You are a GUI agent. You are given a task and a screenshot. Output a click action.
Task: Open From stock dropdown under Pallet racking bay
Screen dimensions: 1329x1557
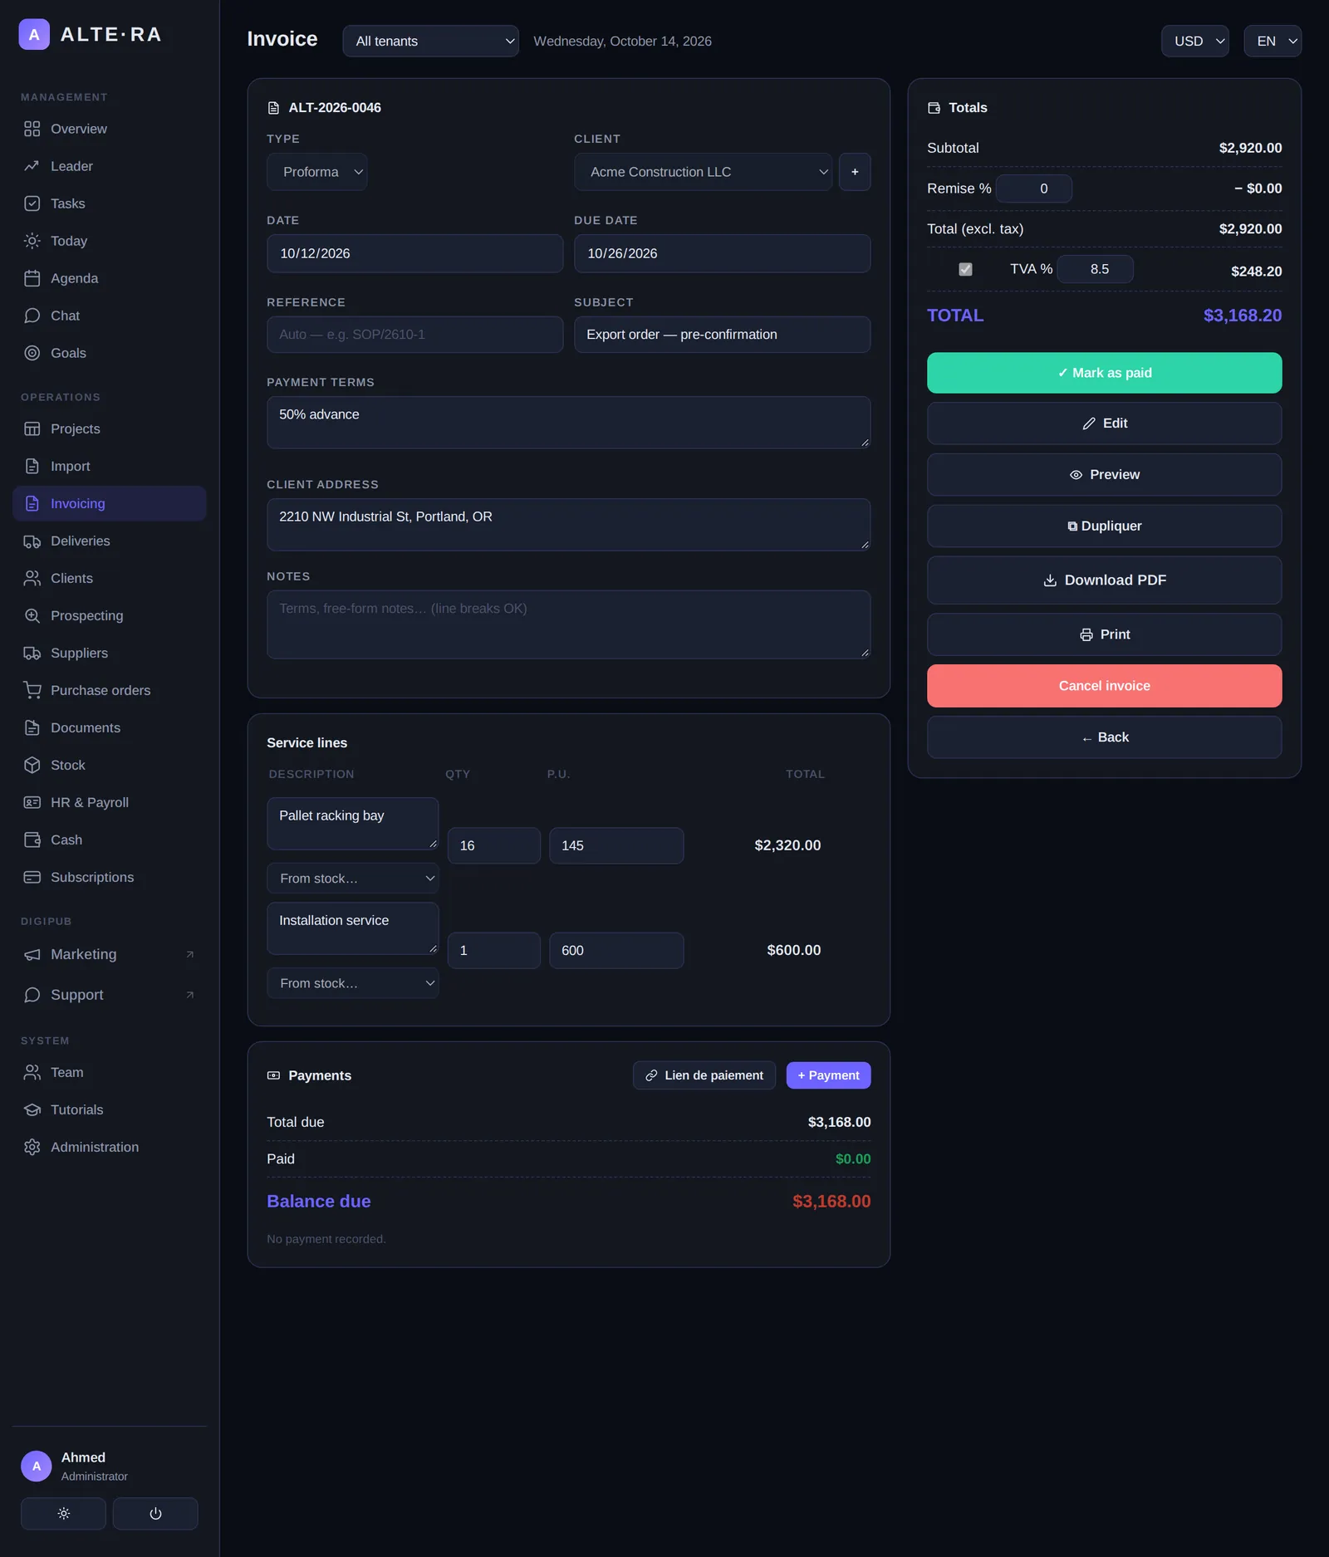point(353,878)
